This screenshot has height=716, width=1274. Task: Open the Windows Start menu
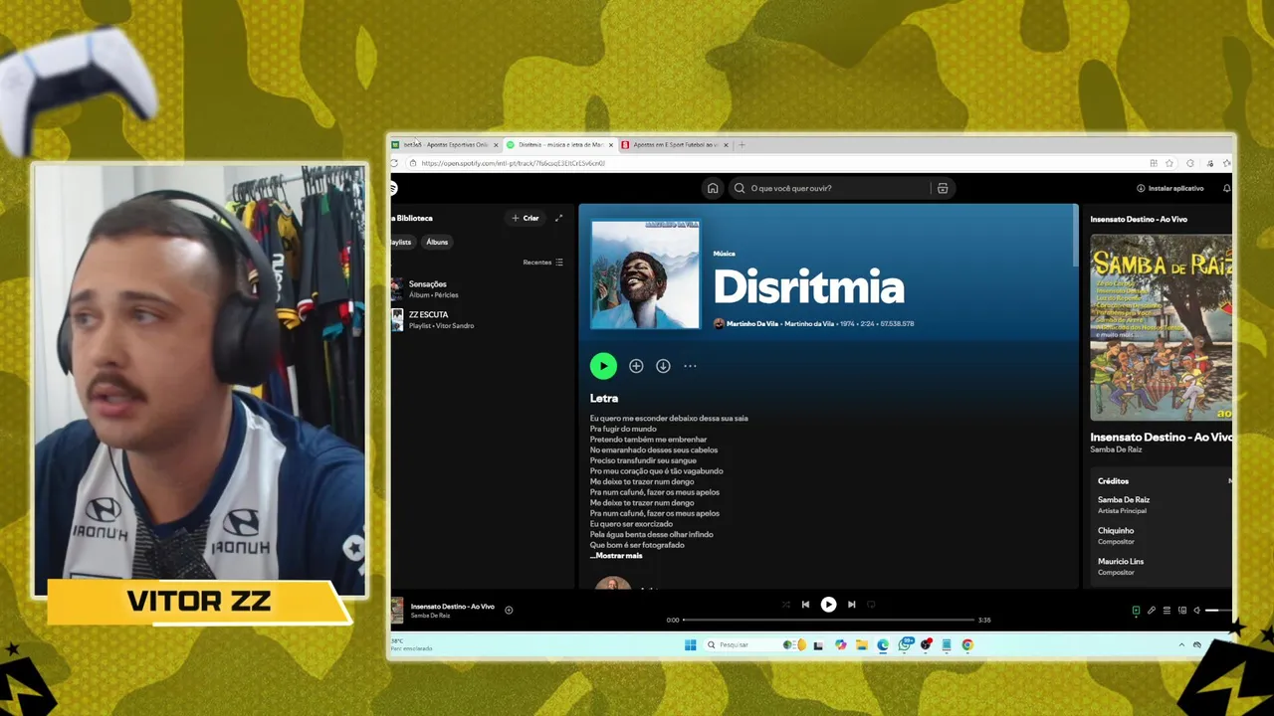pos(690,644)
